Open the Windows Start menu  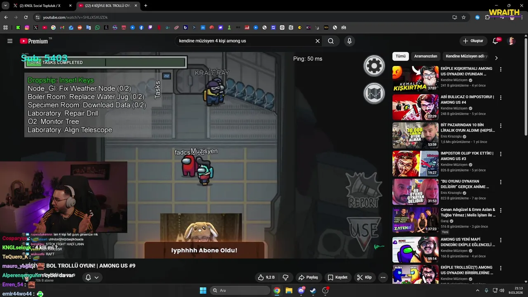203,290
